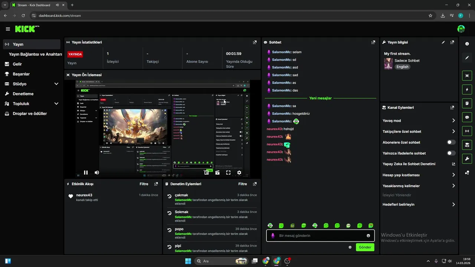Open the info icon in right toolbar
The width and height of the screenshot is (475, 267).
(467, 44)
